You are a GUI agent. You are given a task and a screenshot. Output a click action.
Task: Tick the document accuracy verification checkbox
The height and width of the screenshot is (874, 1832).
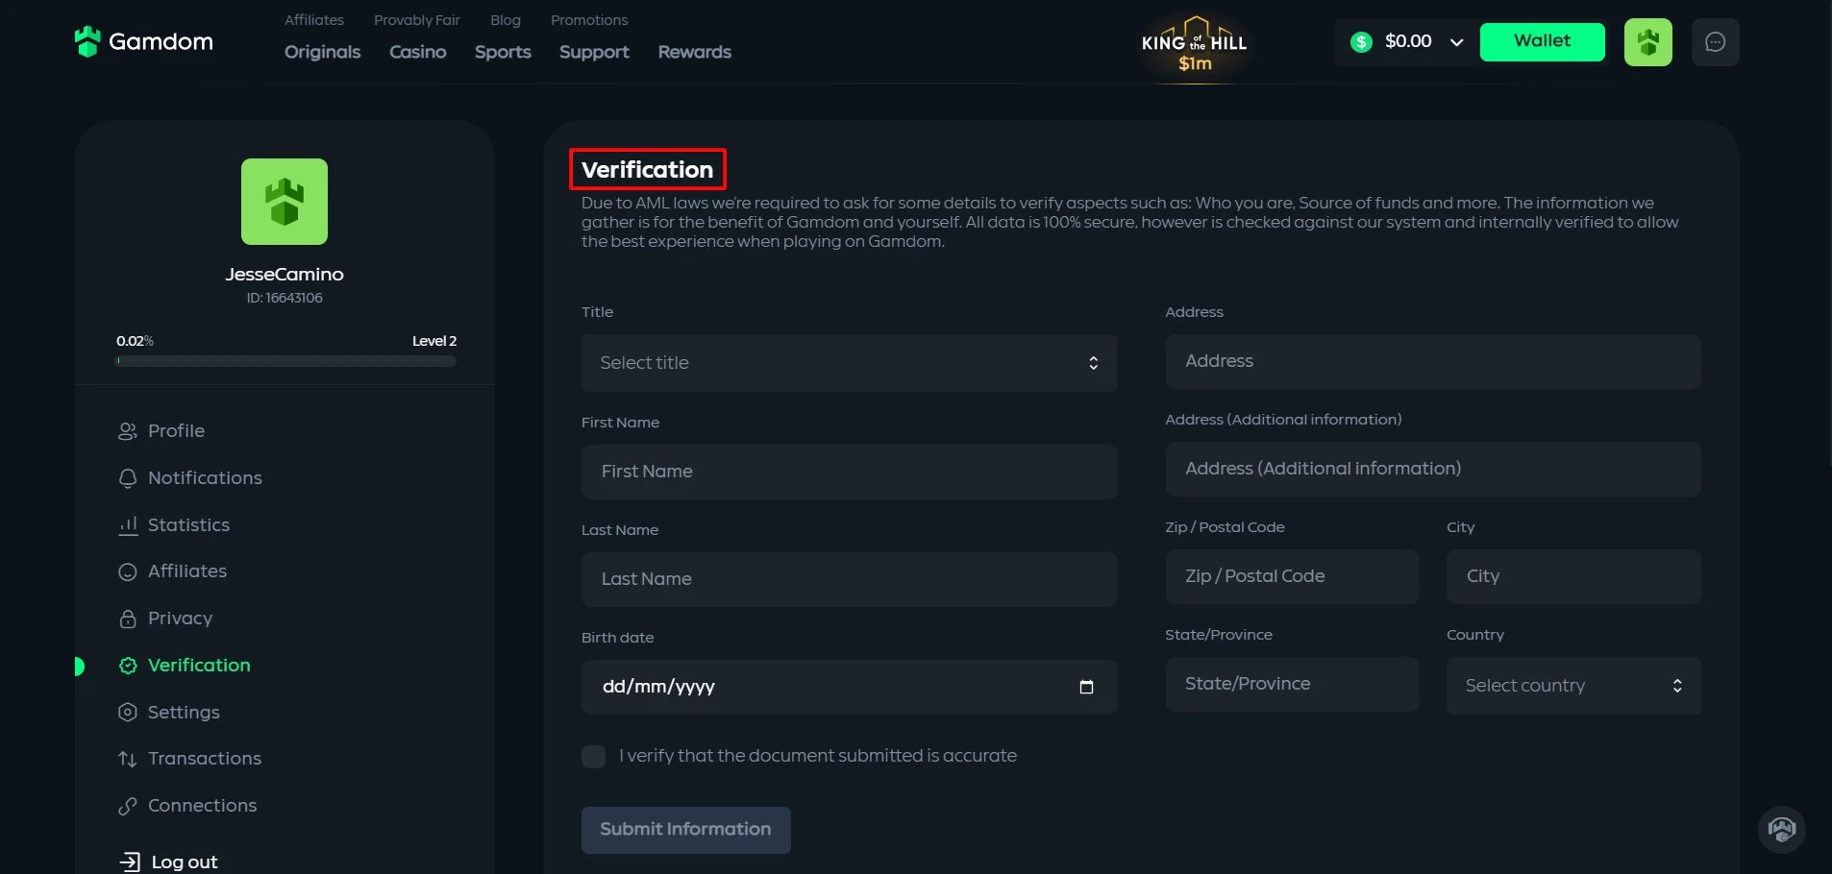pos(594,757)
